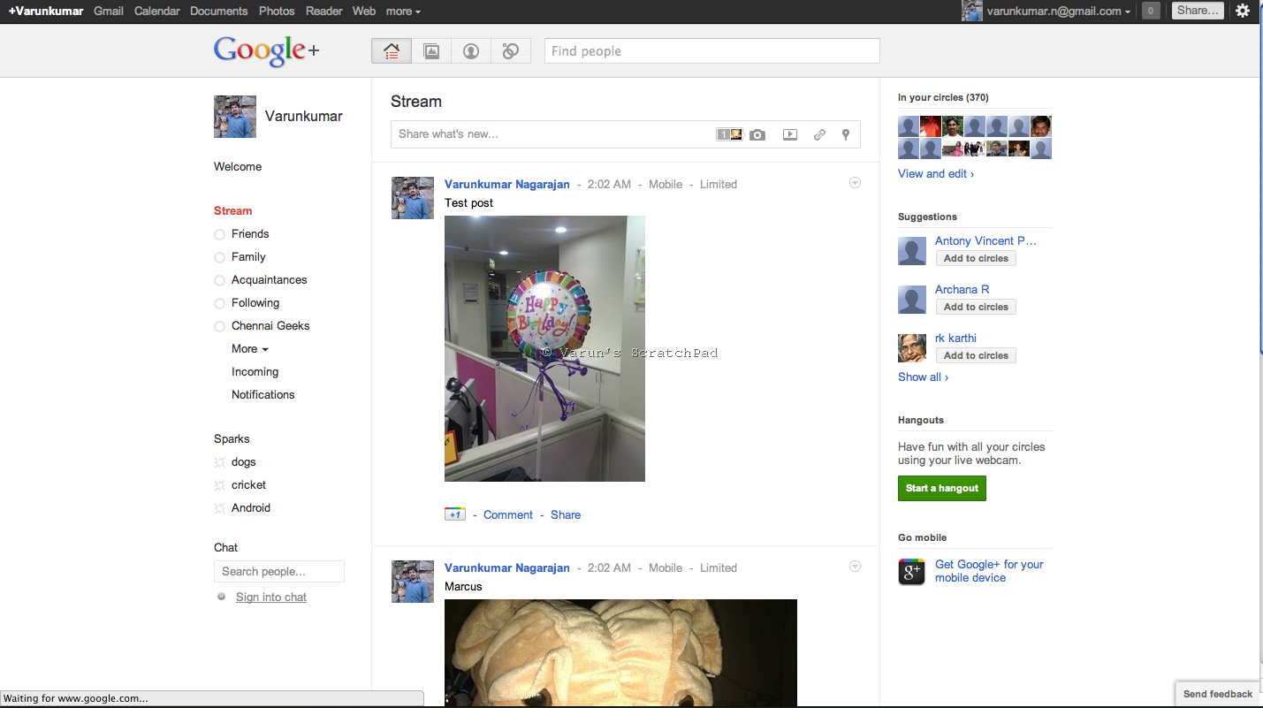Add Antony Vincent to circles

click(976, 258)
